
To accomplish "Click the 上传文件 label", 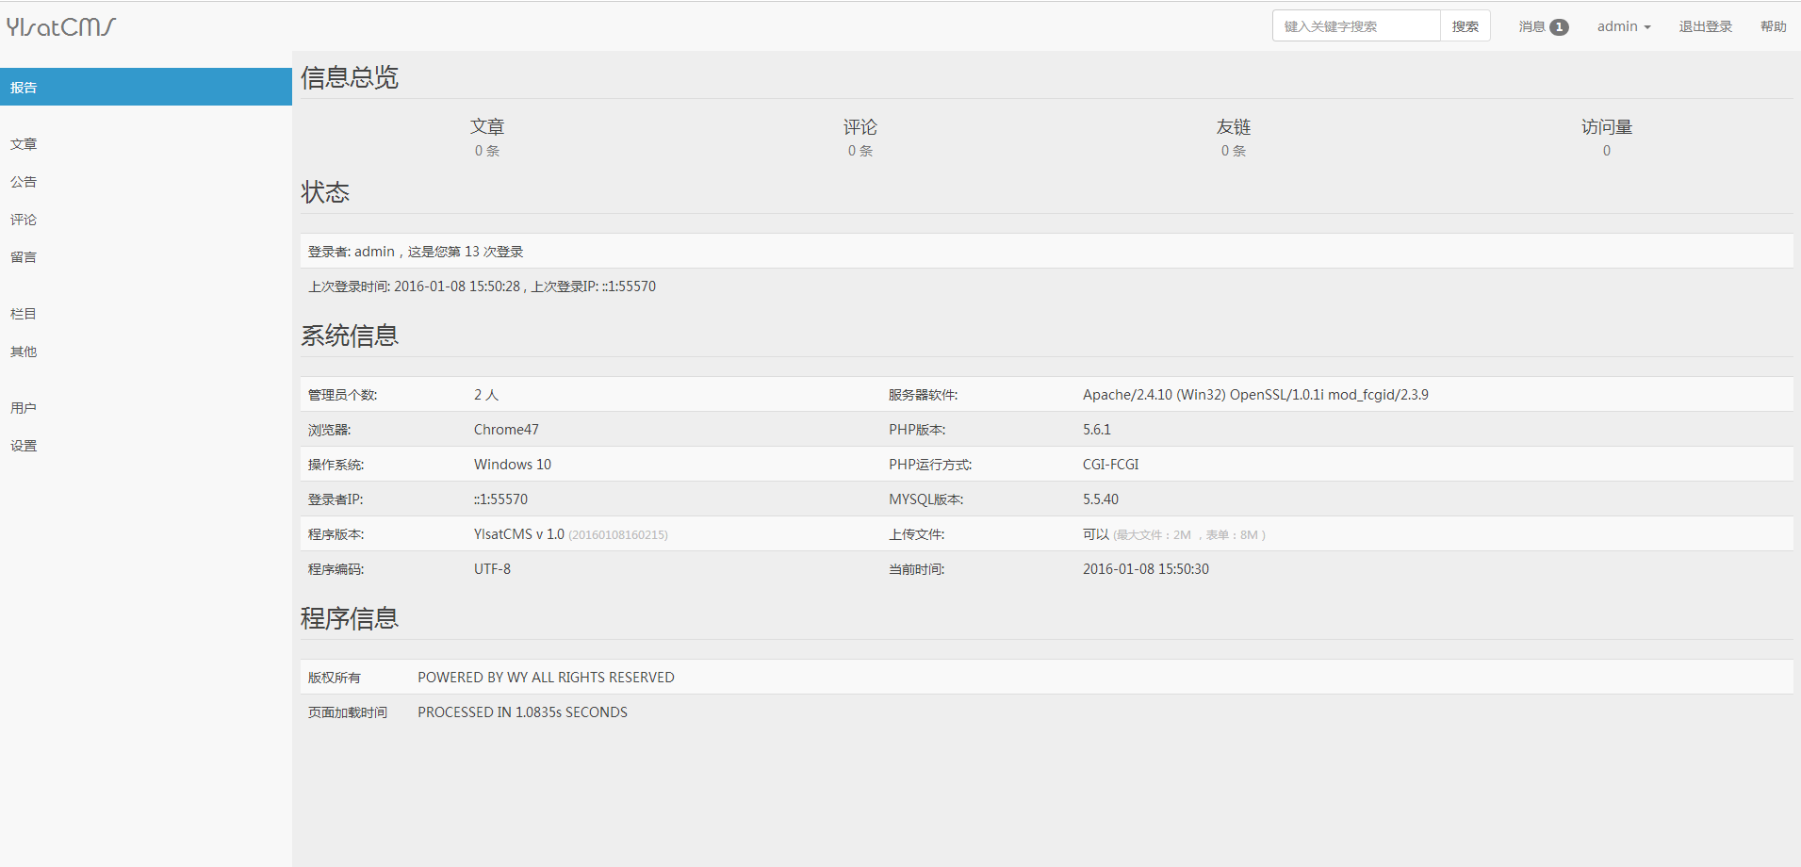I will click(x=916, y=534).
